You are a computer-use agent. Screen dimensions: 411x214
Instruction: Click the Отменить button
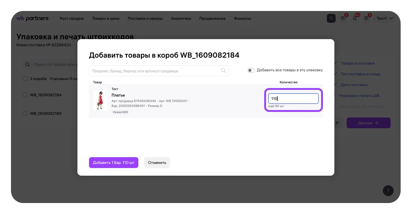(157, 163)
